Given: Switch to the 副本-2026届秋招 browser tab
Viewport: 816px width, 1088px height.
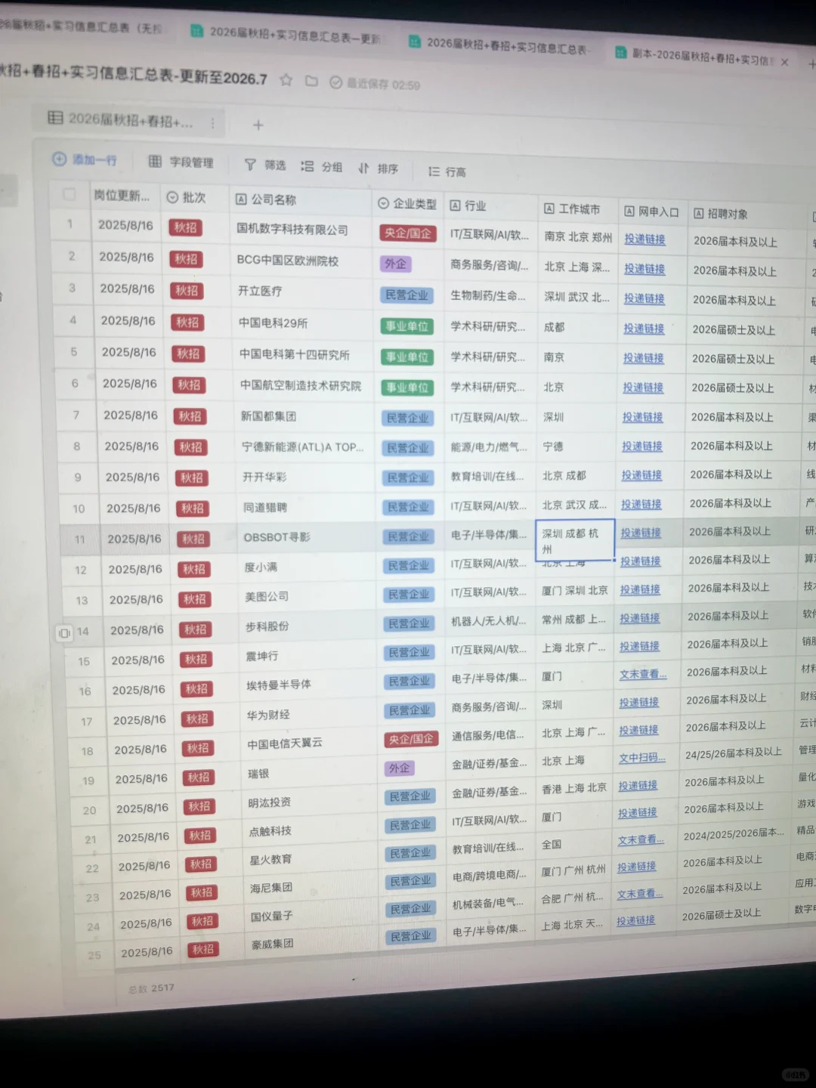Looking at the screenshot, I should tap(694, 57).
